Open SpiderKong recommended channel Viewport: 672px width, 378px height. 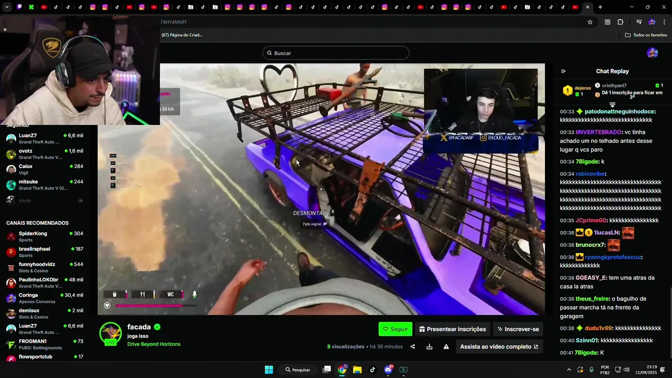pyautogui.click(x=45, y=236)
